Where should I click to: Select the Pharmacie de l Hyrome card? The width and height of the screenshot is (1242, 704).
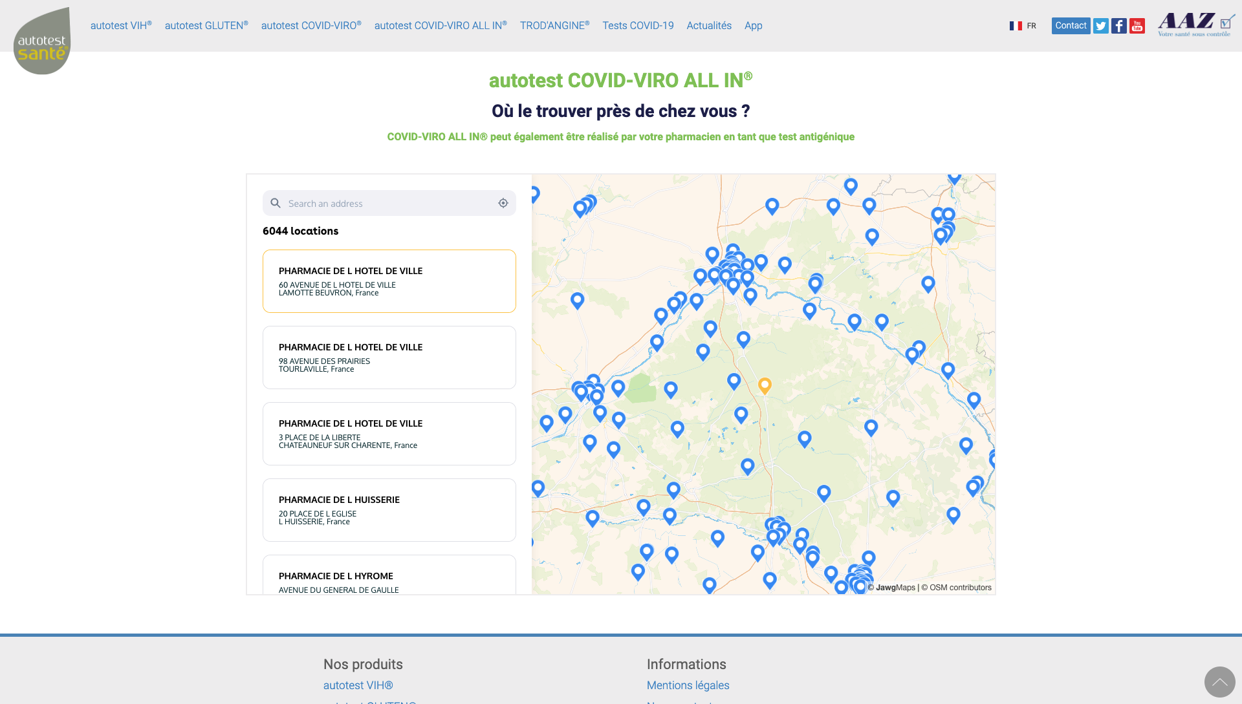click(389, 575)
